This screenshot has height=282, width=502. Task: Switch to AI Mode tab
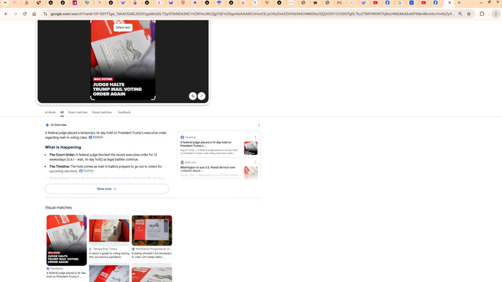click(50, 112)
